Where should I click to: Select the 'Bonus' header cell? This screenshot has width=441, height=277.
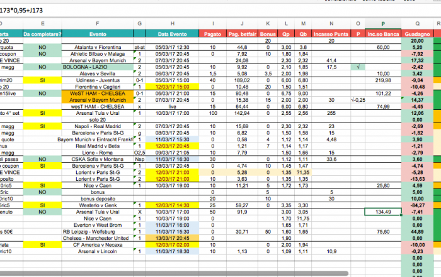coord(268,34)
